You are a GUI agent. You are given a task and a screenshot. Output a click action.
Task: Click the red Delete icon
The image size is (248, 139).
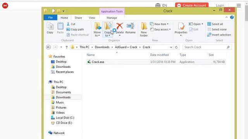click(x=120, y=26)
